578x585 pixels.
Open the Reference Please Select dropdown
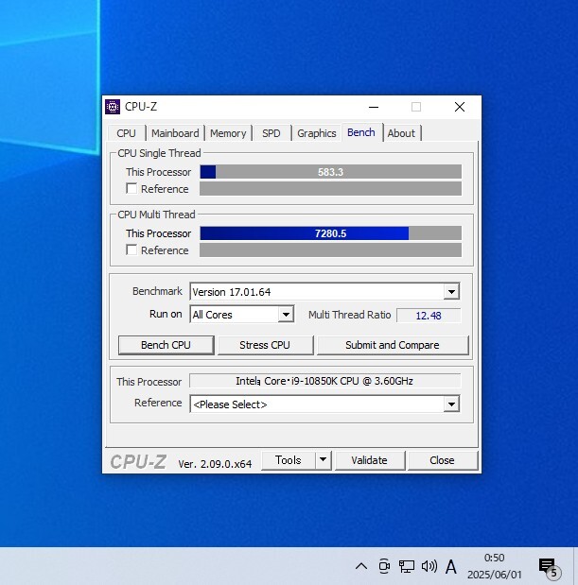tap(324, 404)
